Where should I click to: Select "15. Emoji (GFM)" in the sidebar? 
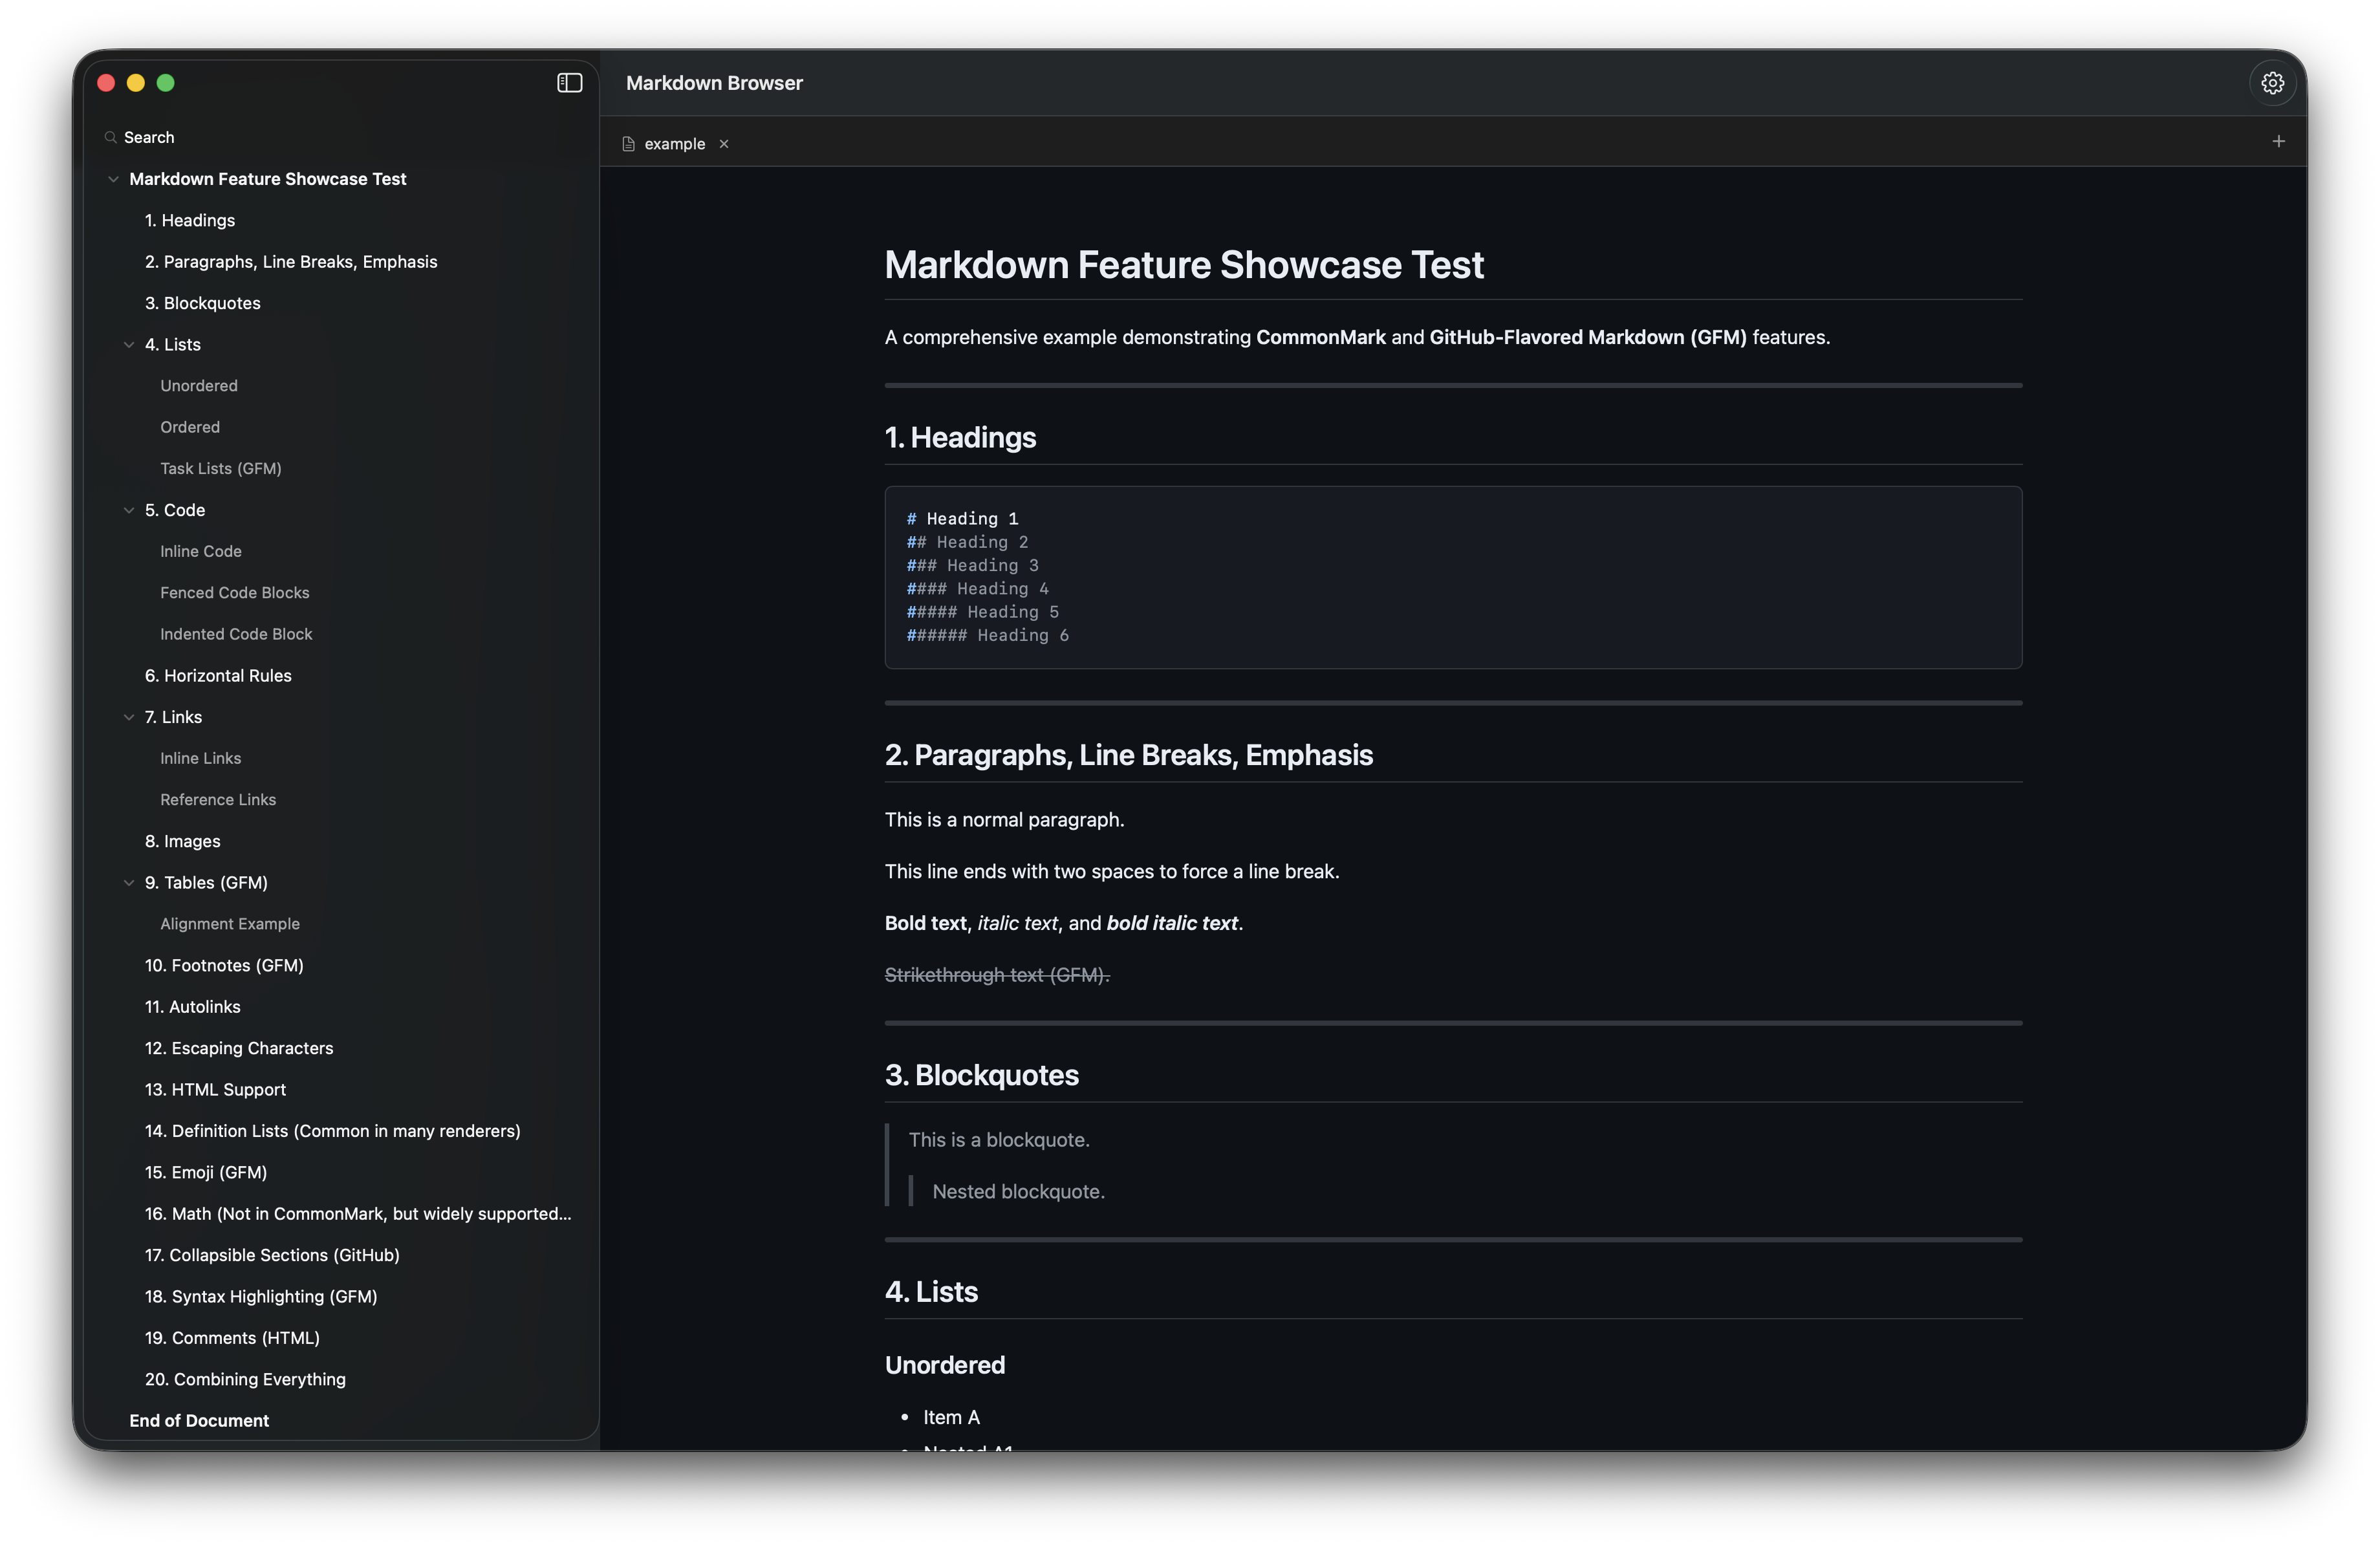pyautogui.click(x=205, y=1172)
